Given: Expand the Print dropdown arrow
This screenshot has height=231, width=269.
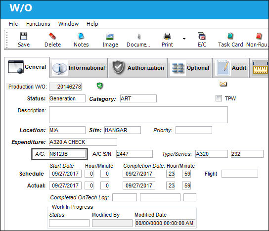Looking at the screenshot, I should [184, 39].
